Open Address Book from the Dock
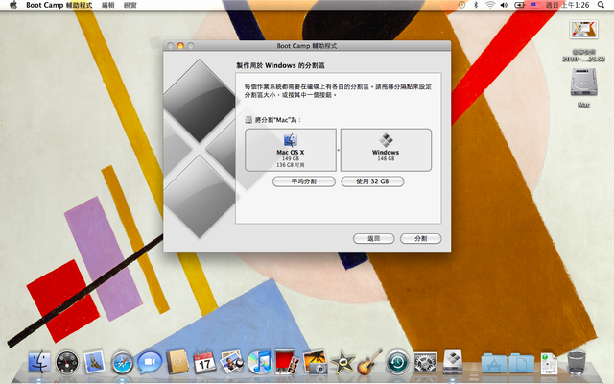This screenshot has height=384, width=614. coord(177,363)
